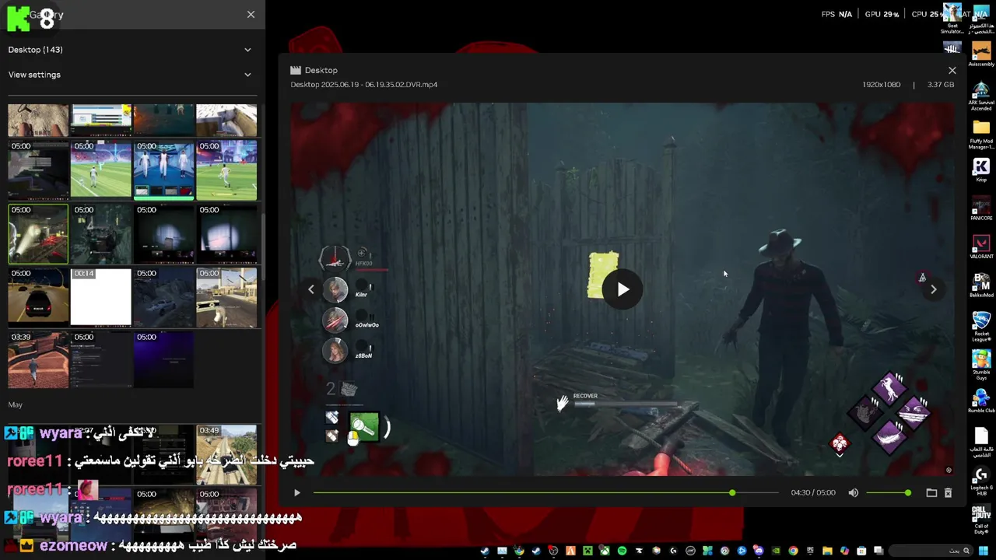996x560 pixels.
Task: Open File Explorer from the taskbar
Action: (827, 551)
